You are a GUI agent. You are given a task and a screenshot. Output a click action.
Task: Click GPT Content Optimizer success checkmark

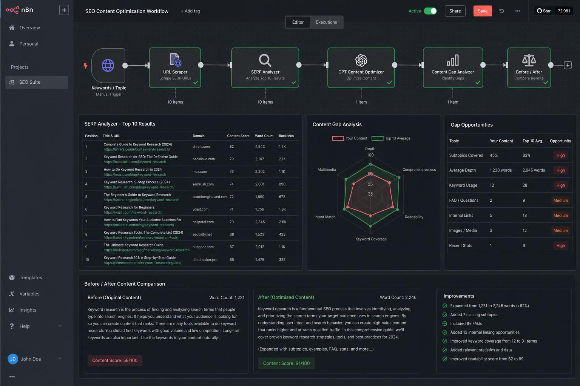coord(390,83)
